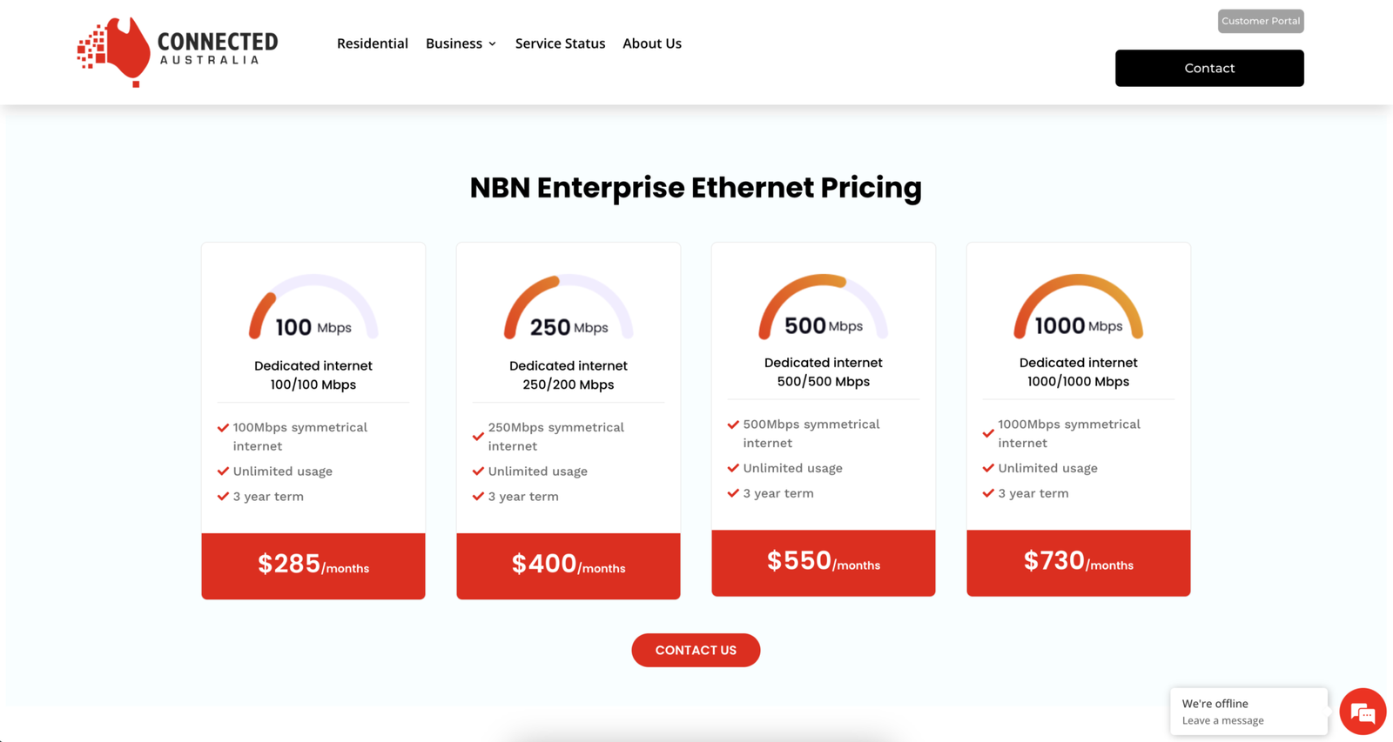The height and width of the screenshot is (742, 1393).
Task: Click checkmark beside 1000Mbps symmetrical internet
Action: click(988, 433)
